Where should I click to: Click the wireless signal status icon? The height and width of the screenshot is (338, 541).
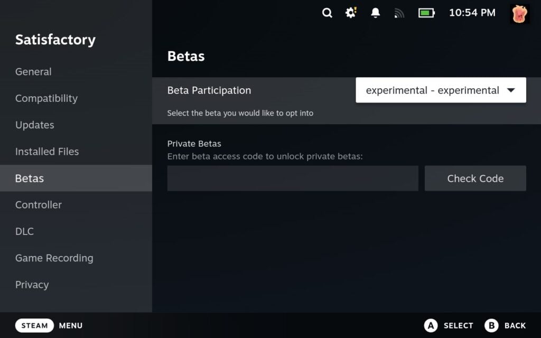point(399,13)
